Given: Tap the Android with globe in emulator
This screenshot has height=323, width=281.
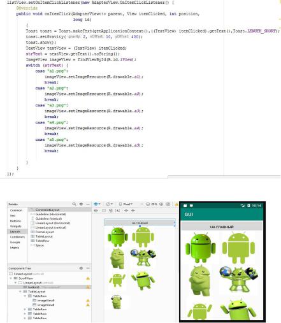Looking at the screenshot, I should pos(239,278).
